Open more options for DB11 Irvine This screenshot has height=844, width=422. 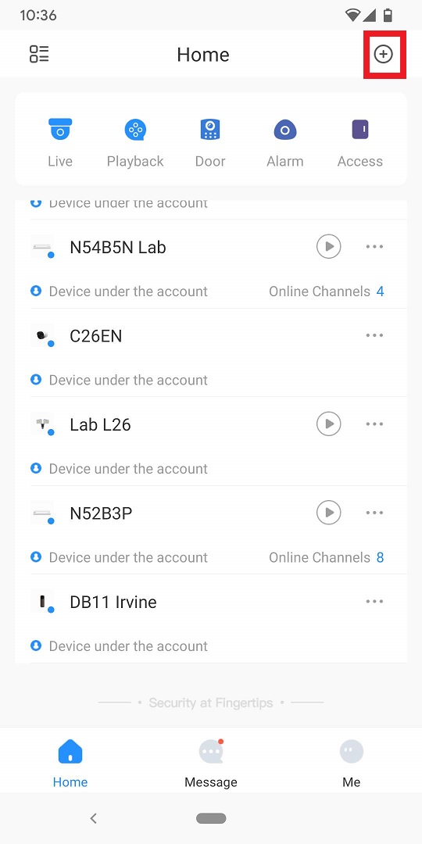pyautogui.click(x=374, y=601)
